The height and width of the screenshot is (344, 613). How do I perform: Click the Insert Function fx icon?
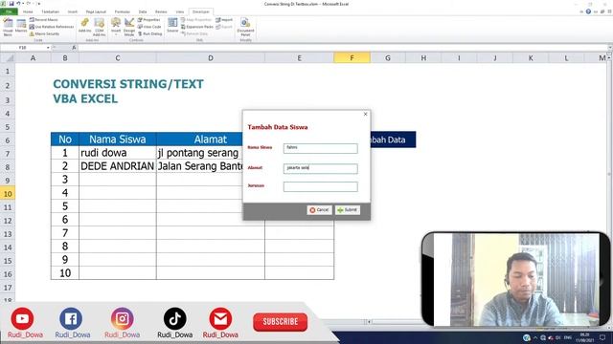point(74,48)
